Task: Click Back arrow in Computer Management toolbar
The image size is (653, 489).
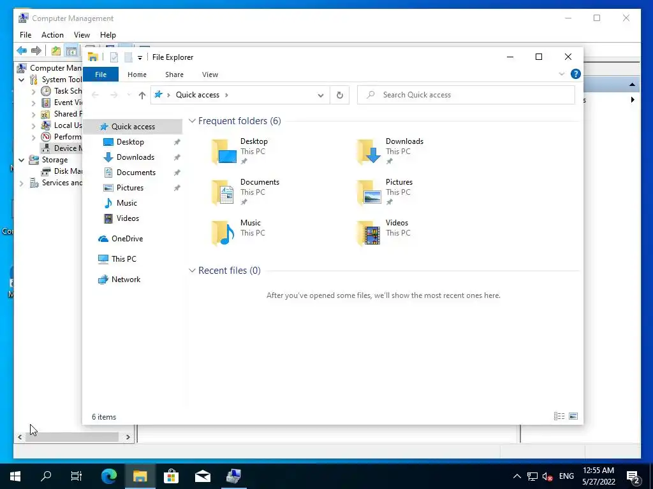Action: (22, 51)
